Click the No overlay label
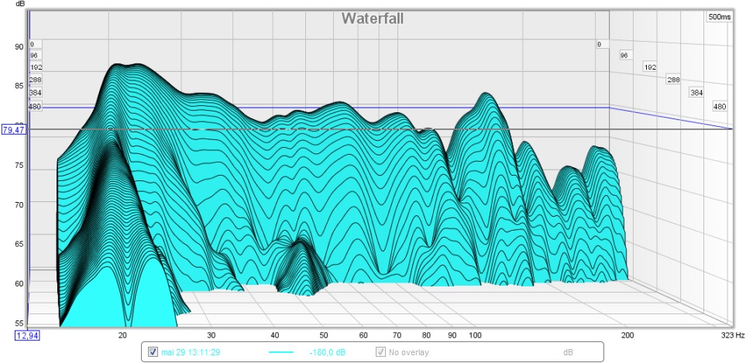This screenshot has height=363, width=746. [409, 352]
